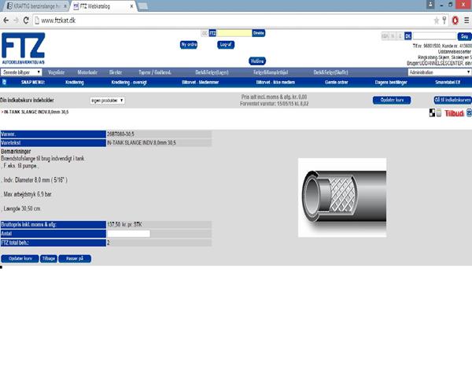Image resolution: width=472 pixels, height=368 pixels.
Task: Open the 'ingen produkter' basket dropdown
Action: (107, 101)
